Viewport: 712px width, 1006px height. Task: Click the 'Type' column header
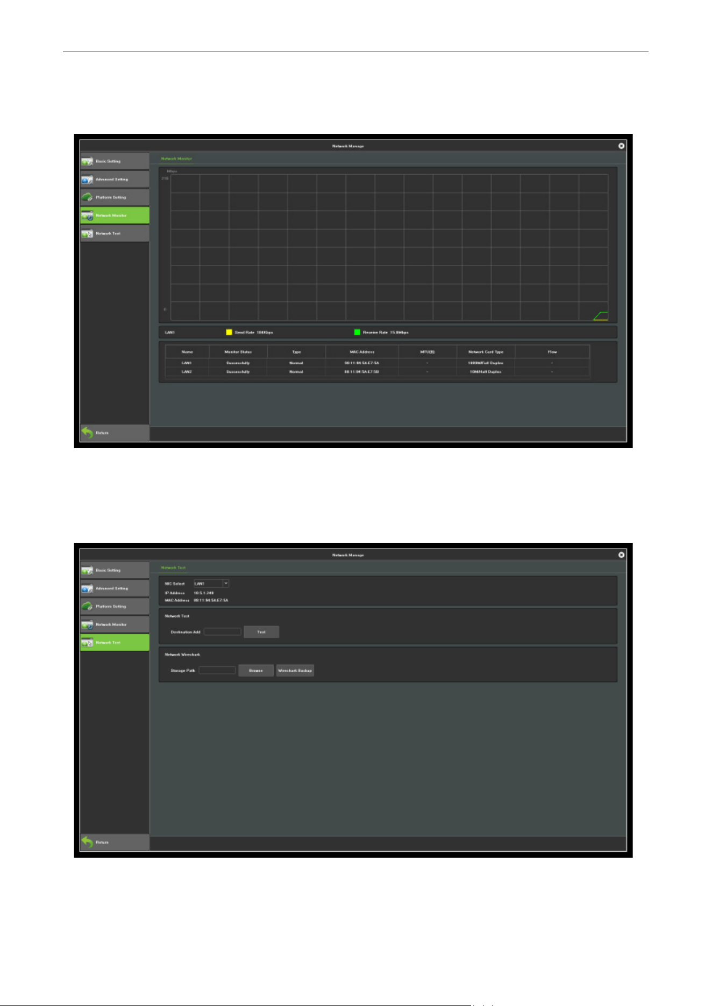pyautogui.click(x=296, y=352)
